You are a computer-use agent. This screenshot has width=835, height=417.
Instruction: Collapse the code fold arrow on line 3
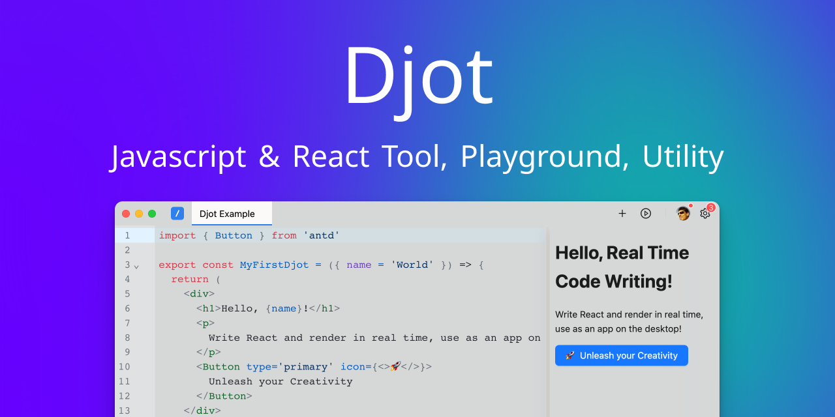click(x=136, y=266)
